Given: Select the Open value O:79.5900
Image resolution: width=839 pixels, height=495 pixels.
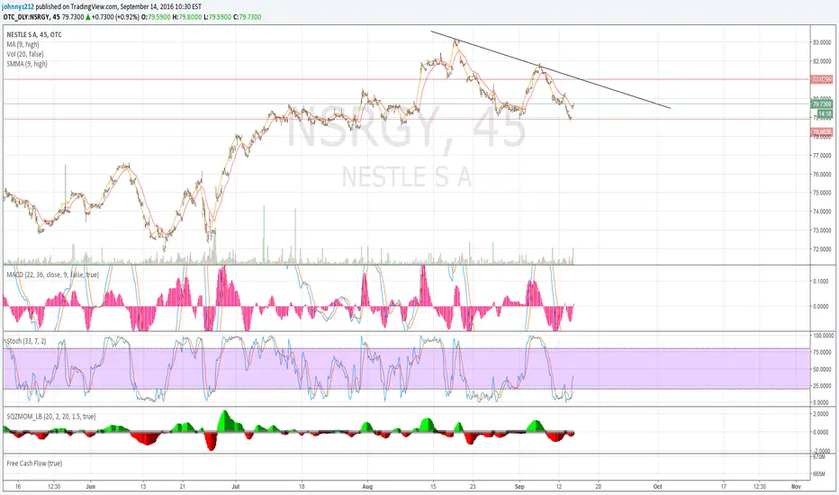Looking at the screenshot, I should pyautogui.click(x=156, y=17).
